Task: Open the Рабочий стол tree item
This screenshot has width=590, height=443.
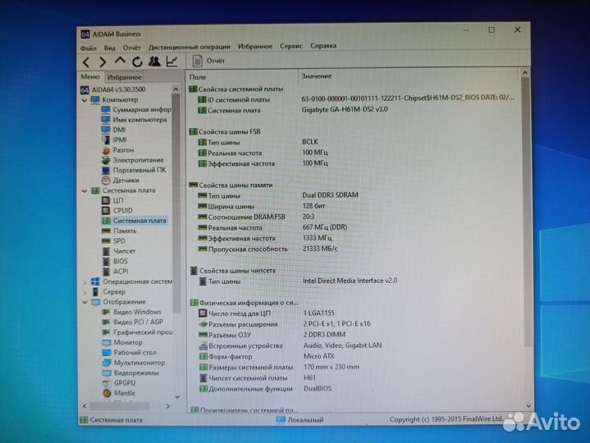Action: coord(130,353)
